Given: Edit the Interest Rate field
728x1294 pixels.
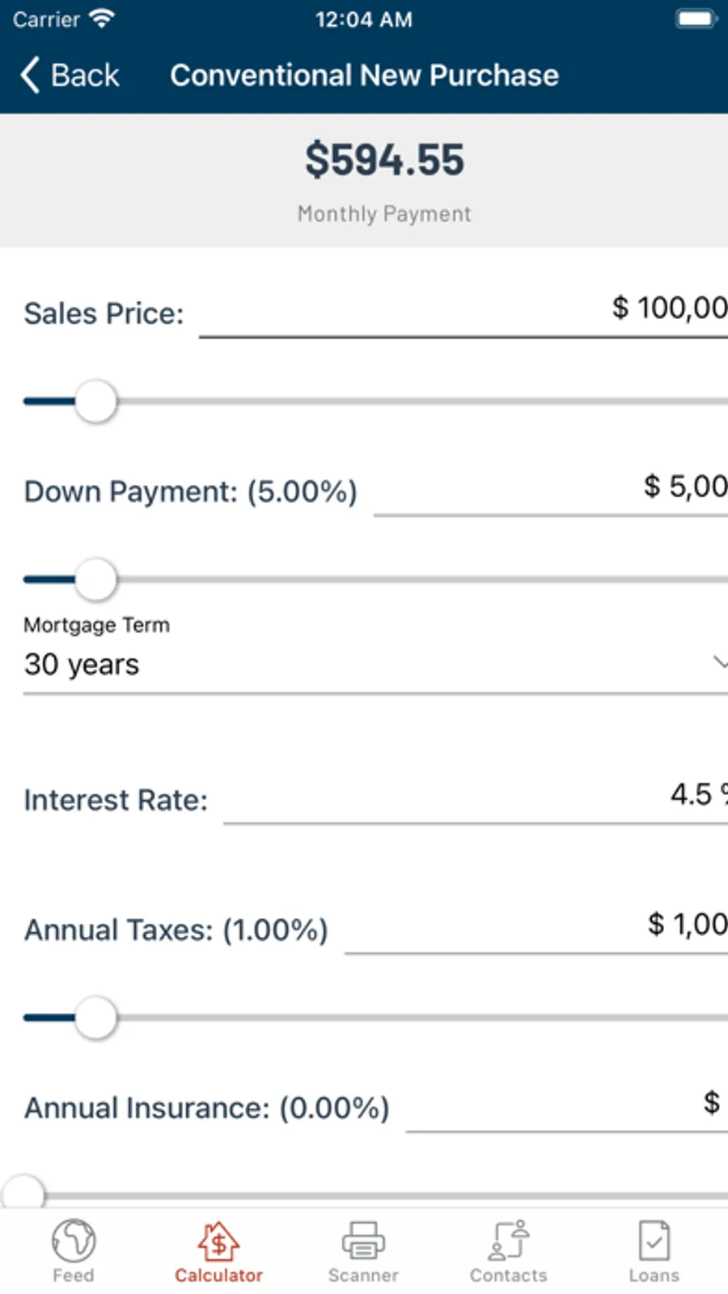Looking at the screenshot, I should click(476, 797).
